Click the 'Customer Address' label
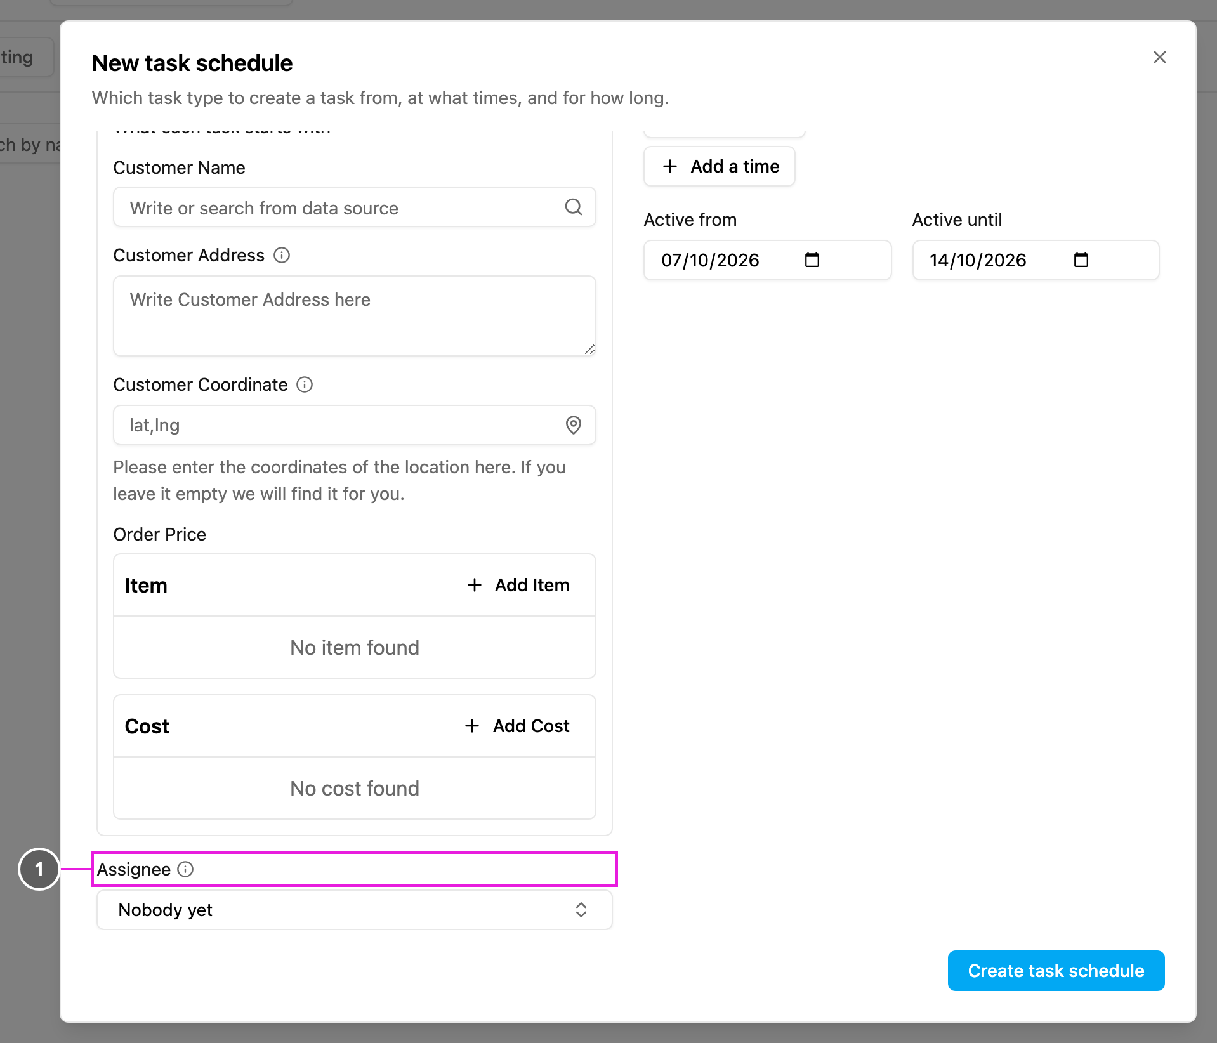Screen dimensions: 1217x1043 tap(188, 255)
